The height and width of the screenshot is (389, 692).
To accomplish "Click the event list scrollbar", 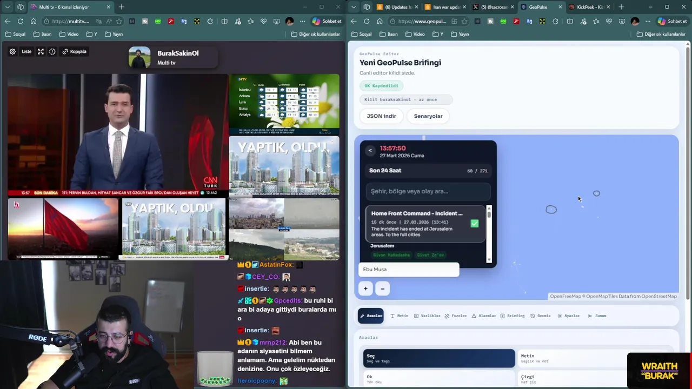I will click(489, 233).
